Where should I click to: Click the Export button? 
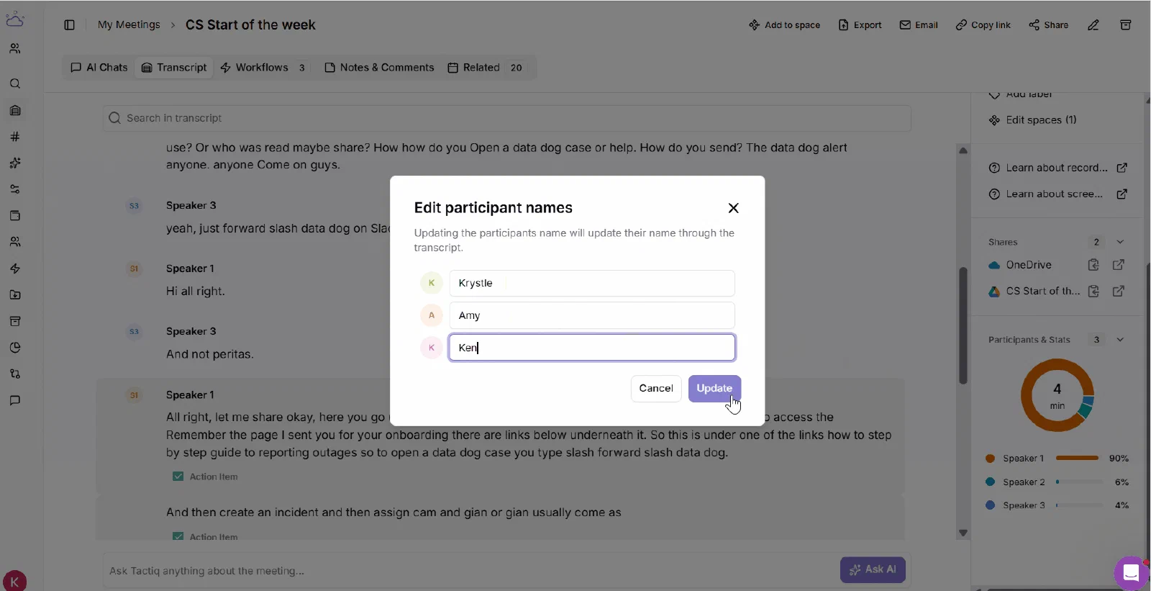click(860, 25)
